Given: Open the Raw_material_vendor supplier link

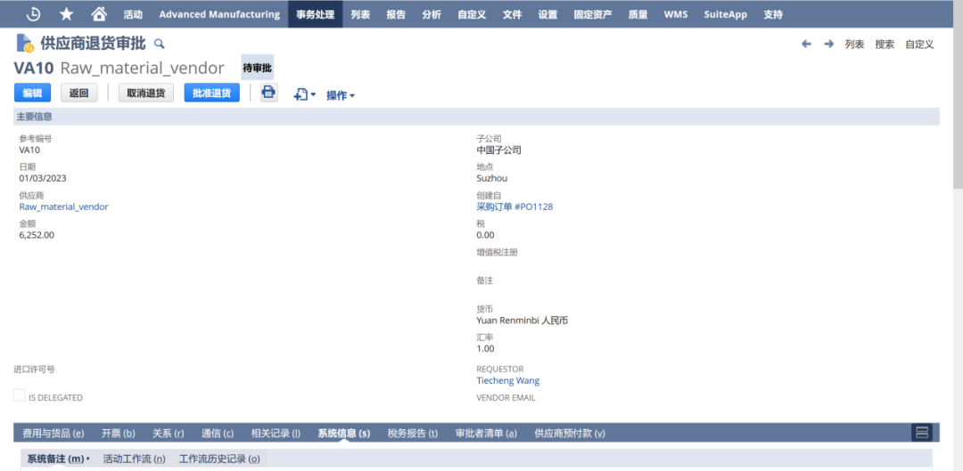Looking at the screenshot, I should coord(64,207).
